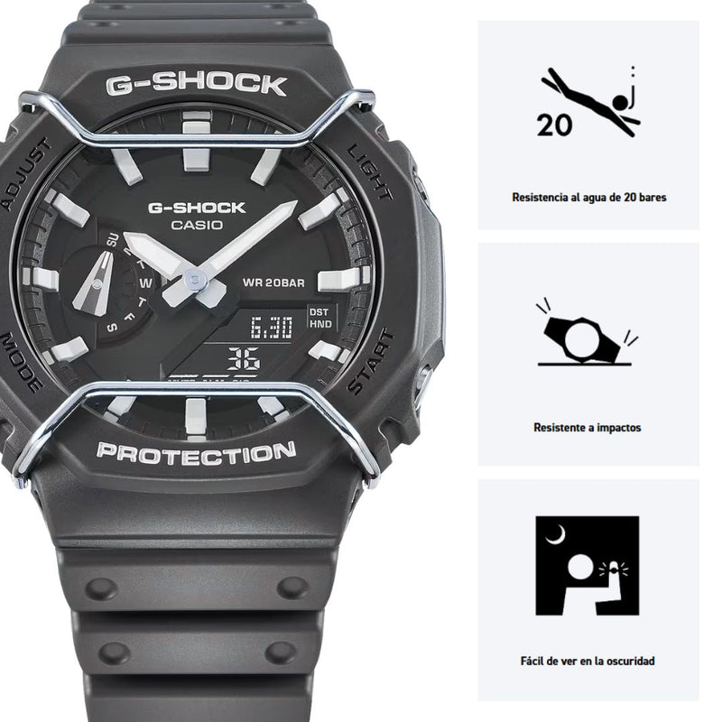Click the shock resistant watch icon
722x722 pixels.
(588, 332)
